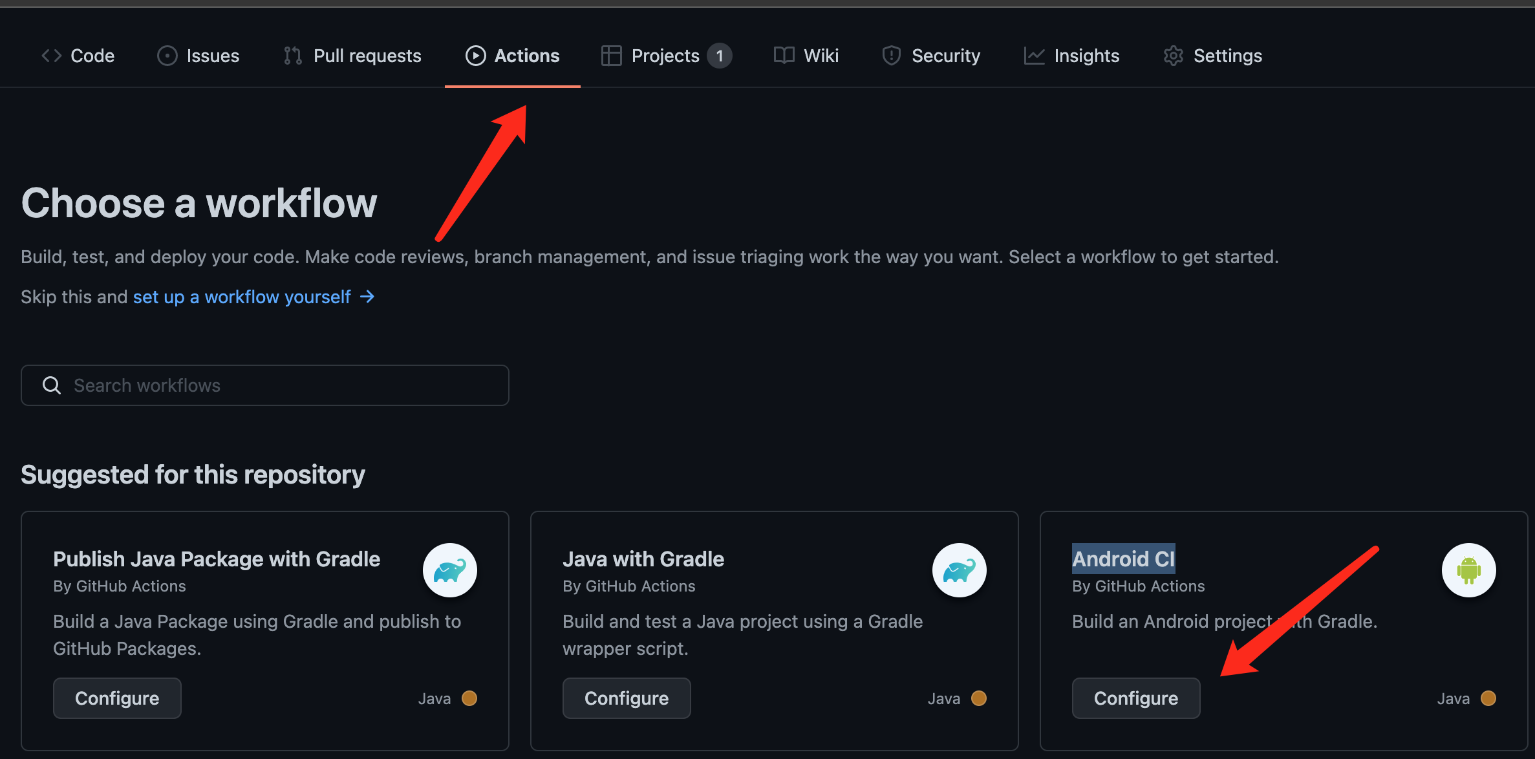Select the Actions tab

(x=512, y=56)
